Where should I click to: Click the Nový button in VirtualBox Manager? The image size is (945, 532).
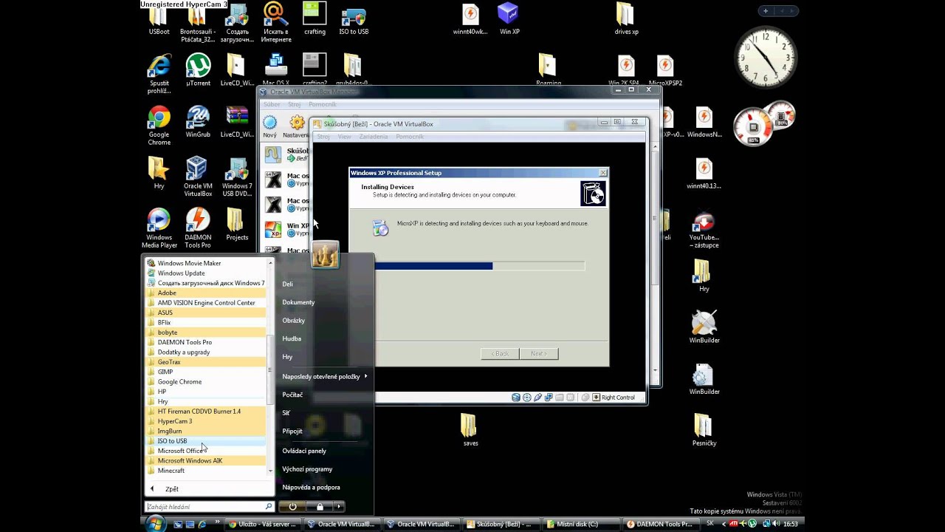tap(270, 127)
